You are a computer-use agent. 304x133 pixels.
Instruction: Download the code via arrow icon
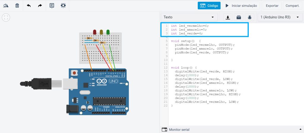click(228, 17)
